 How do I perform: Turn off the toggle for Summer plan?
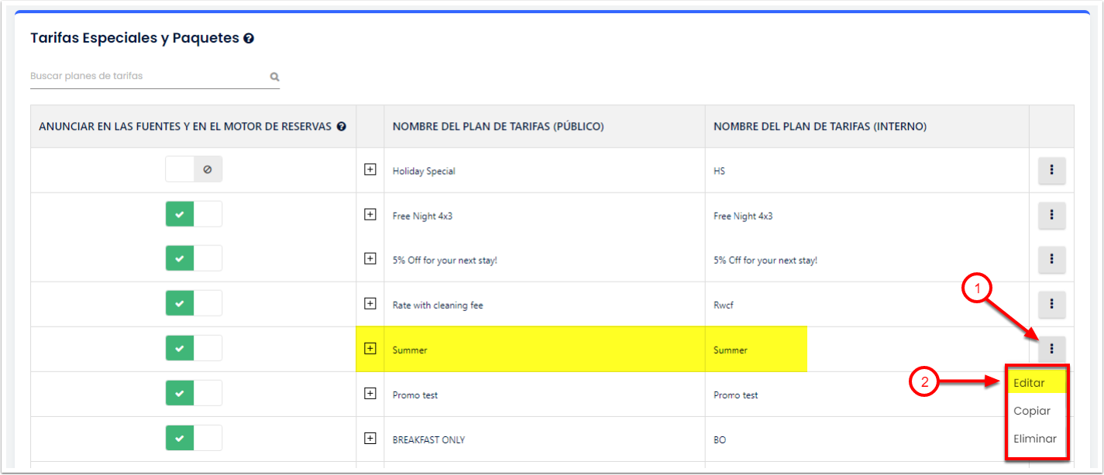[194, 349]
